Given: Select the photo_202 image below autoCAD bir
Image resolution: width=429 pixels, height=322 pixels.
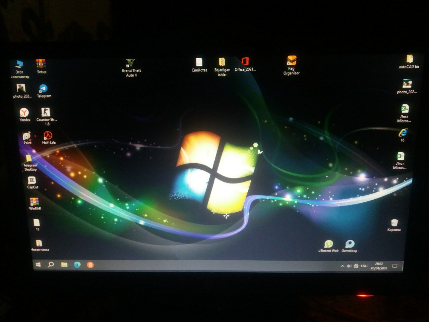Looking at the screenshot, I should (407, 87).
